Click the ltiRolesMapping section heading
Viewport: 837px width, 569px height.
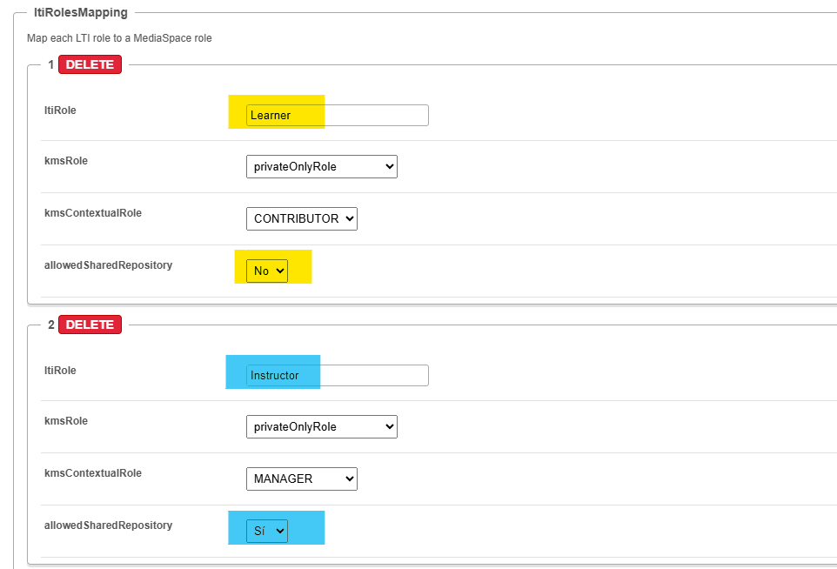tap(81, 12)
